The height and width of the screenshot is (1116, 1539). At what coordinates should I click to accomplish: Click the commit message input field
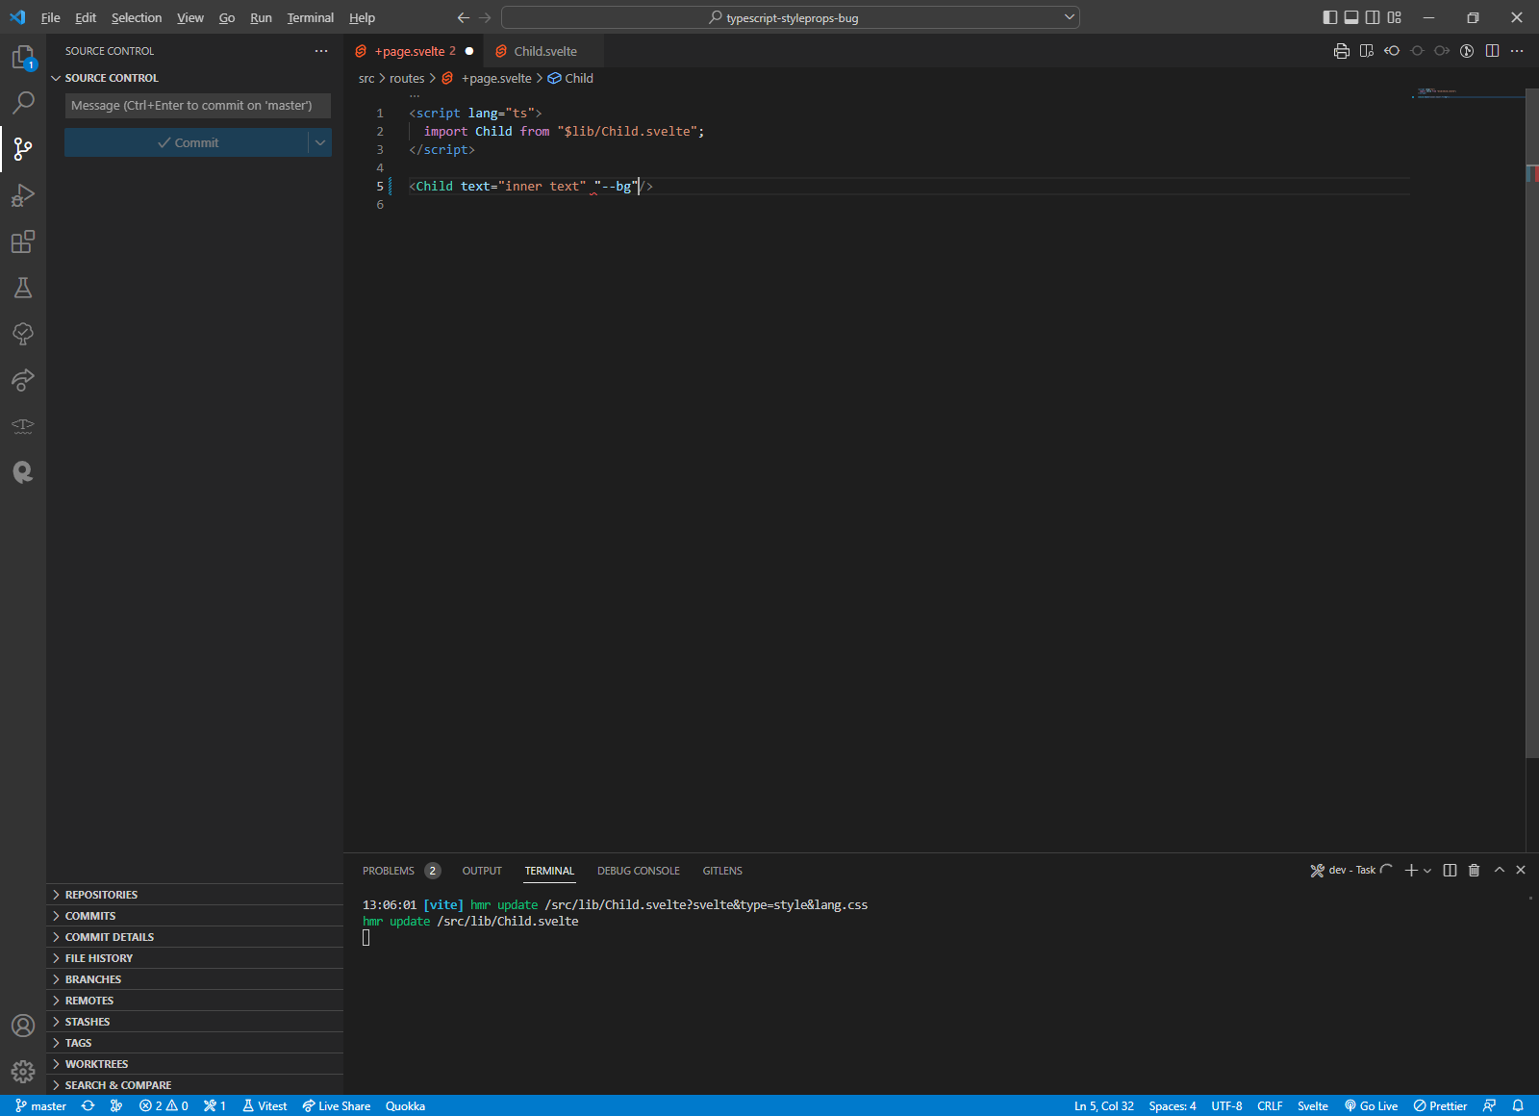(x=197, y=105)
